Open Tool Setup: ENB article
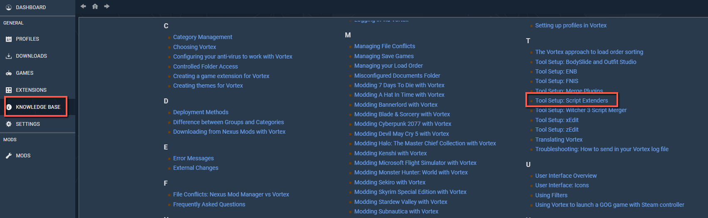The width and height of the screenshot is (708, 218). click(556, 71)
